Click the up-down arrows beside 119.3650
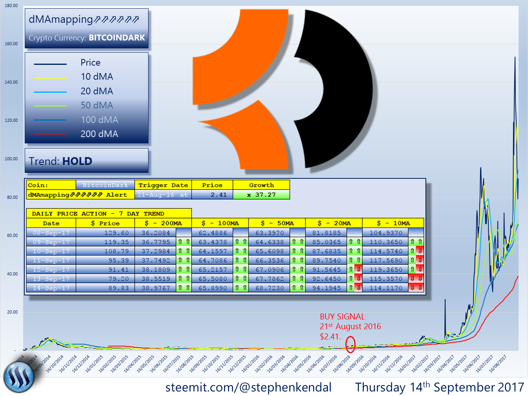 (416, 269)
